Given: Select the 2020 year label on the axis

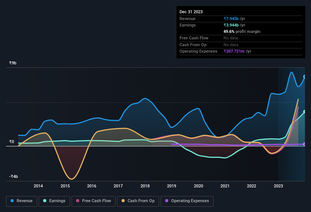Looking at the screenshot, I should [x=198, y=186].
